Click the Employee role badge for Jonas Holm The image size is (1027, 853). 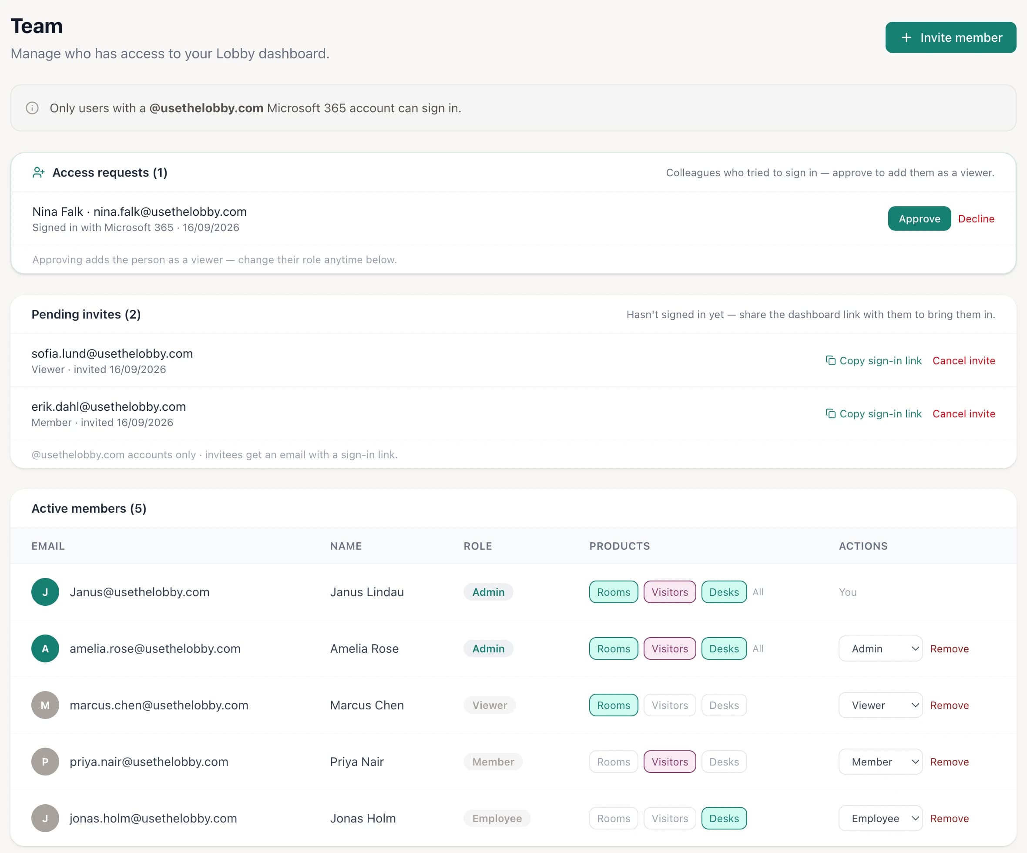(x=497, y=818)
